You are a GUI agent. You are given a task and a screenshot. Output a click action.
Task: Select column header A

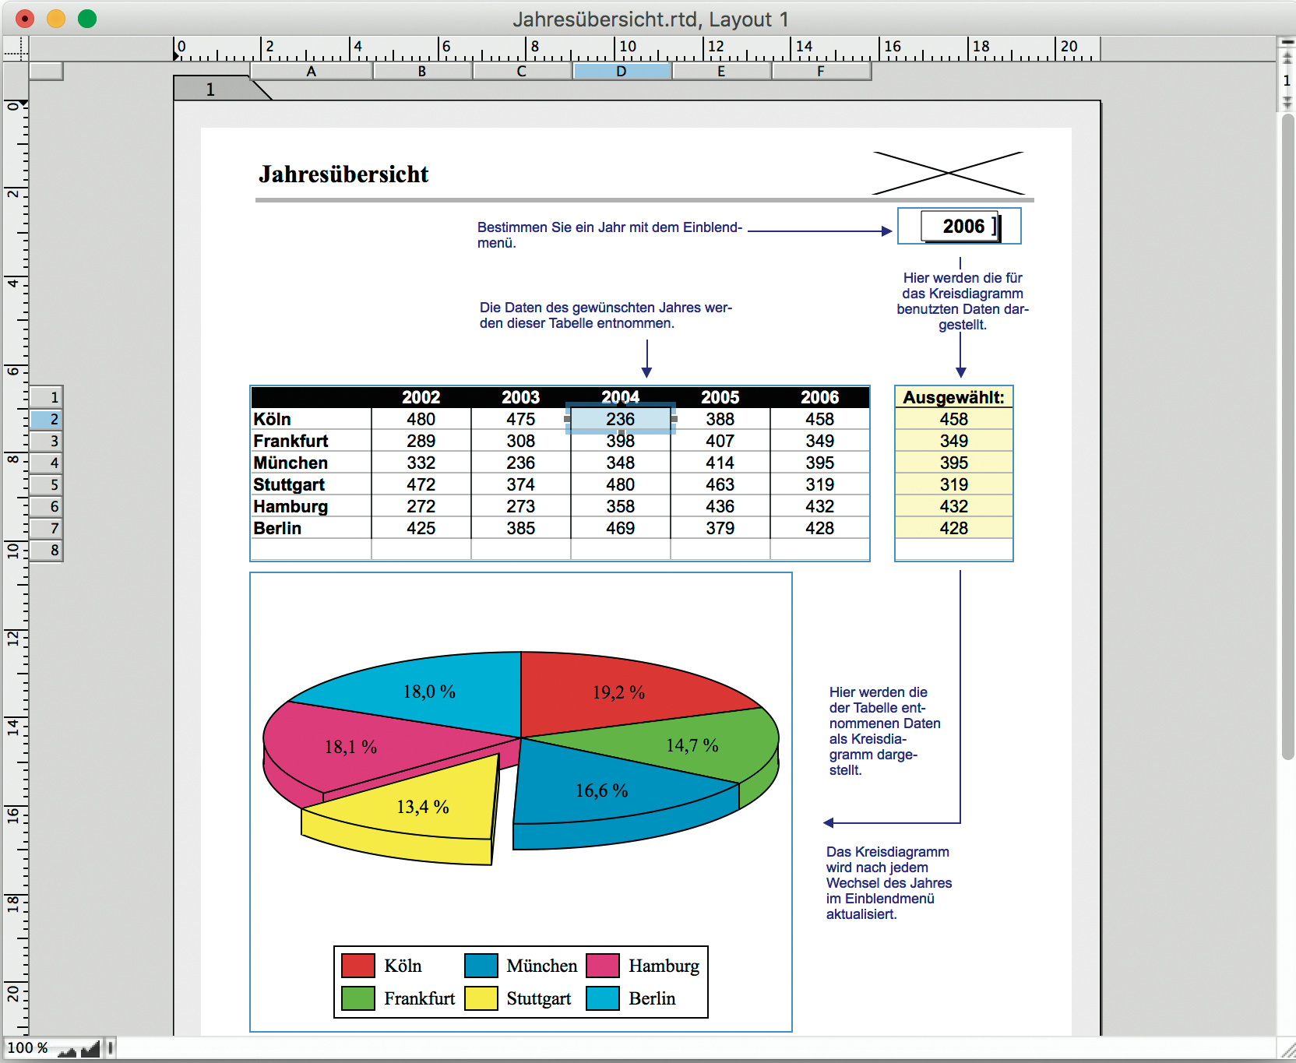pyautogui.click(x=312, y=71)
